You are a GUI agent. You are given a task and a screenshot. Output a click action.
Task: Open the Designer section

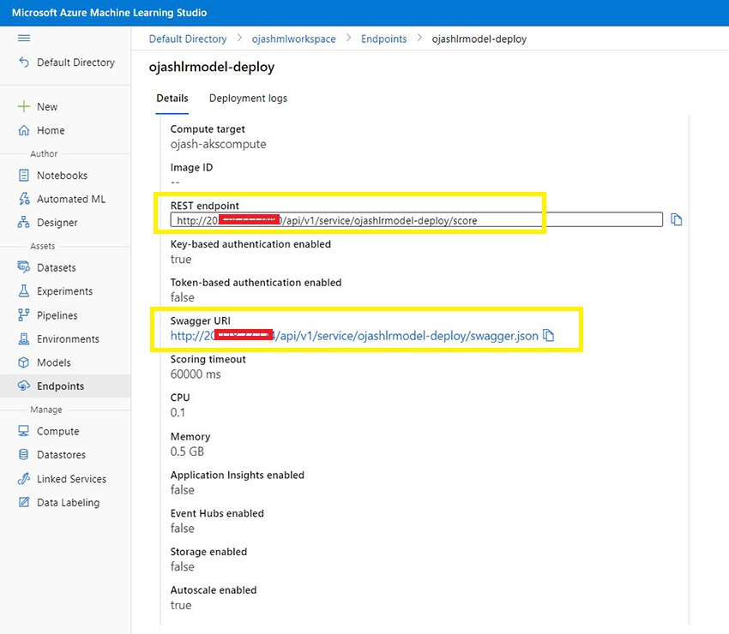[57, 223]
